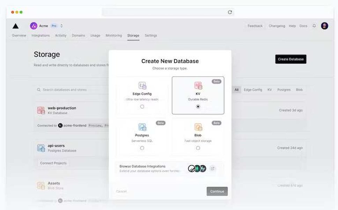This screenshot has height=210, width=338.
Task: Open the Acme team switcher chevron
Action: pyautogui.click(x=61, y=26)
